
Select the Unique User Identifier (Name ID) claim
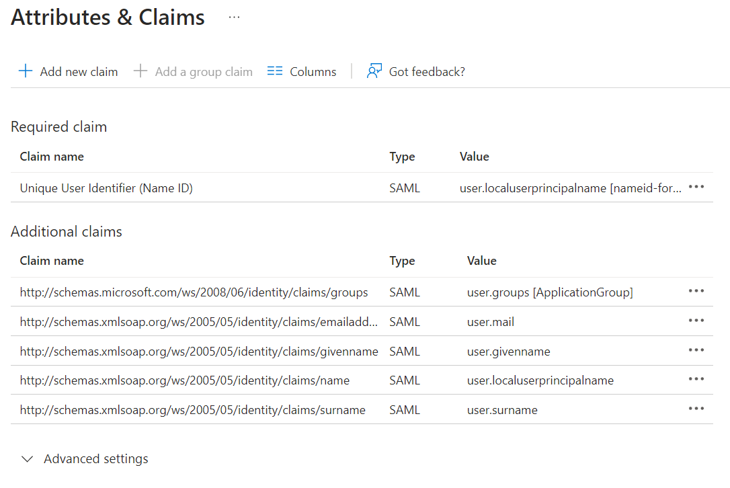point(106,188)
